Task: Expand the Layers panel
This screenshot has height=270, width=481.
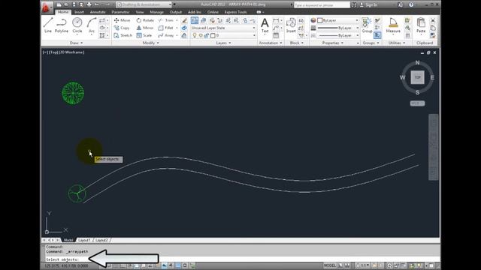Action: (x=224, y=43)
